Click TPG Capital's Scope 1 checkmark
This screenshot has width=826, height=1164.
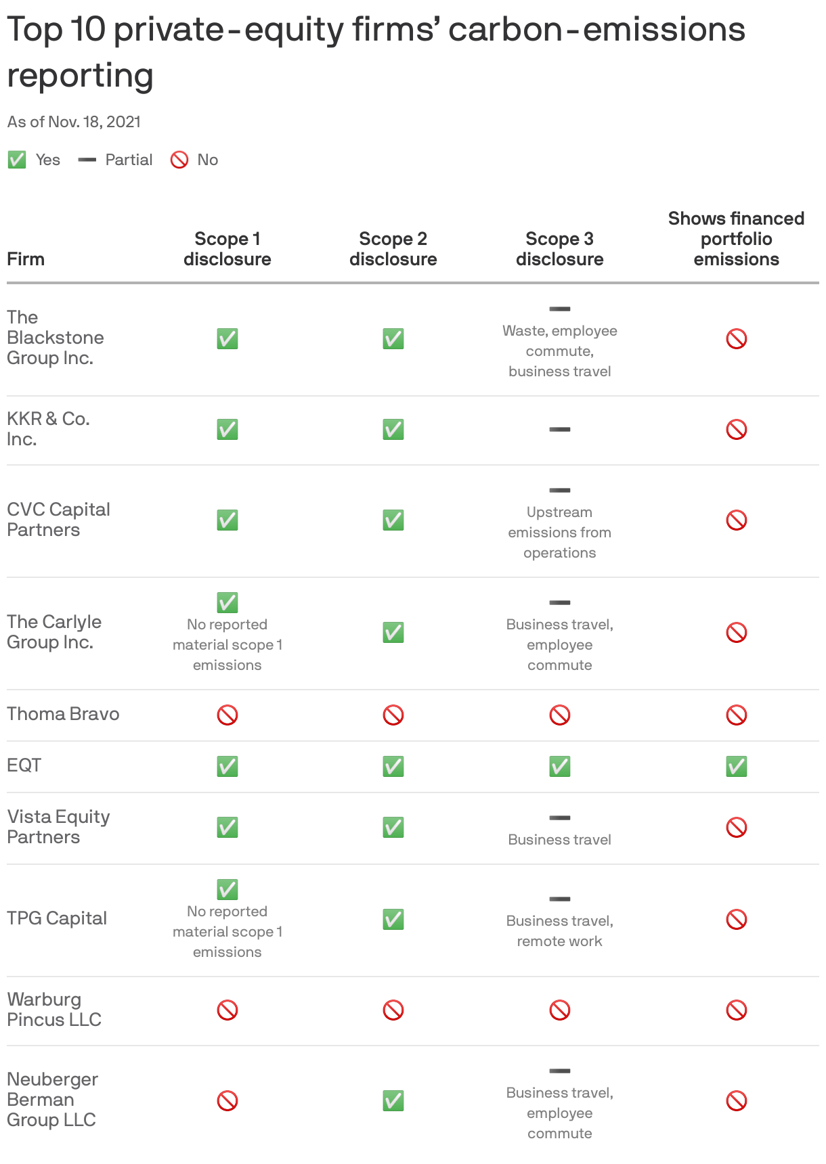227,889
